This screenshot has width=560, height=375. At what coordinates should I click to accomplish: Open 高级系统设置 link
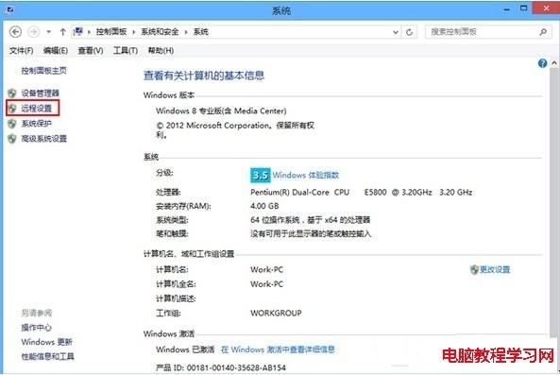coord(43,139)
